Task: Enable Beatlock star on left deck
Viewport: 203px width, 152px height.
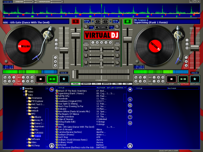Action: click(x=64, y=79)
